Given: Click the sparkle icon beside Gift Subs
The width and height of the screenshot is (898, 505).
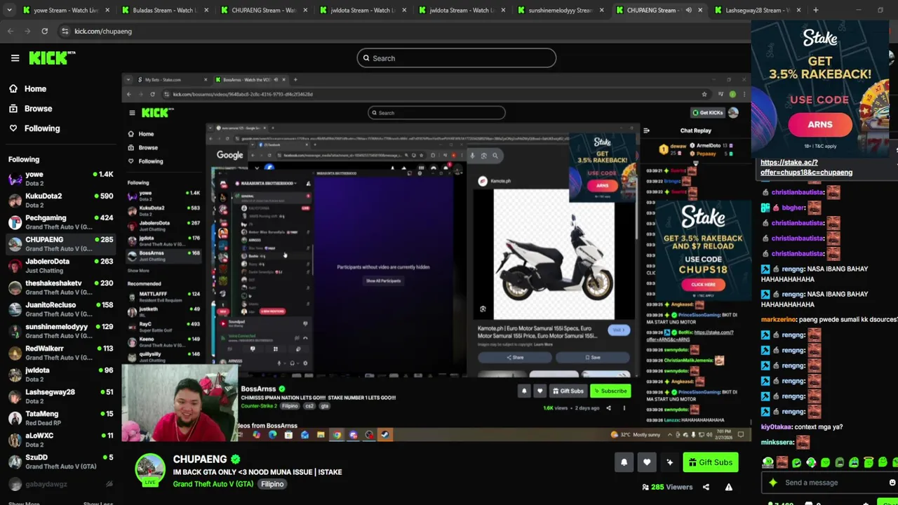Looking at the screenshot, I should pos(669,462).
